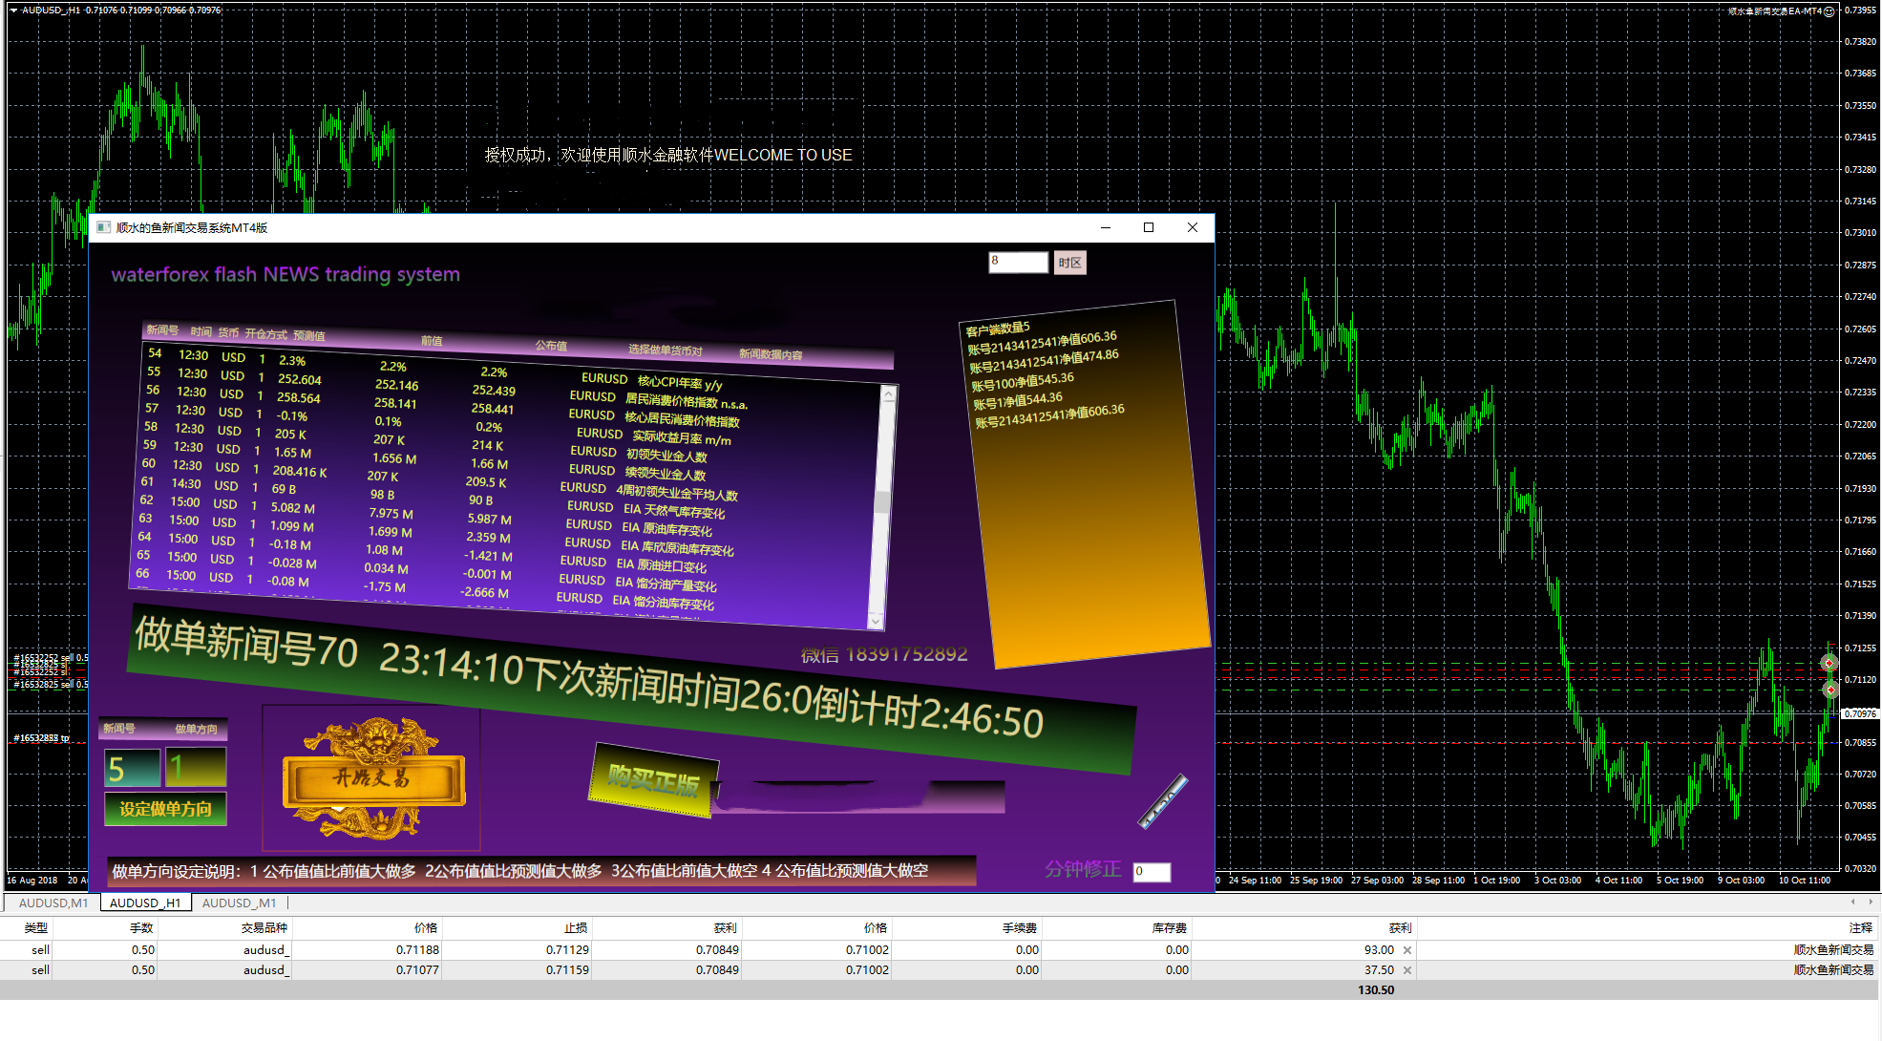This screenshot has width=1882, height=1041.
Task: Click the 类型 column header in orders
Action: (x=35, y=927)
